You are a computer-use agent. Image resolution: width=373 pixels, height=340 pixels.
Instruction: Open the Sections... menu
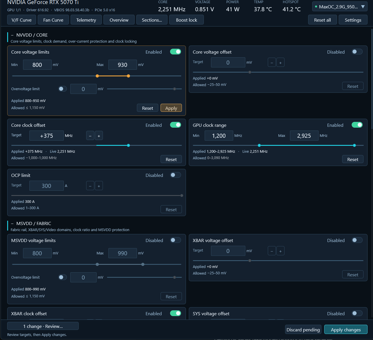(x=152, y=20)
